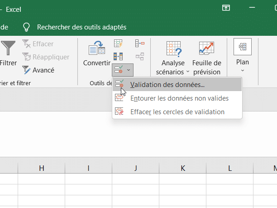This screenshot has height=208, width=277.
Task: Click the Effacer filter button
Action: click(x=38, y=44)
